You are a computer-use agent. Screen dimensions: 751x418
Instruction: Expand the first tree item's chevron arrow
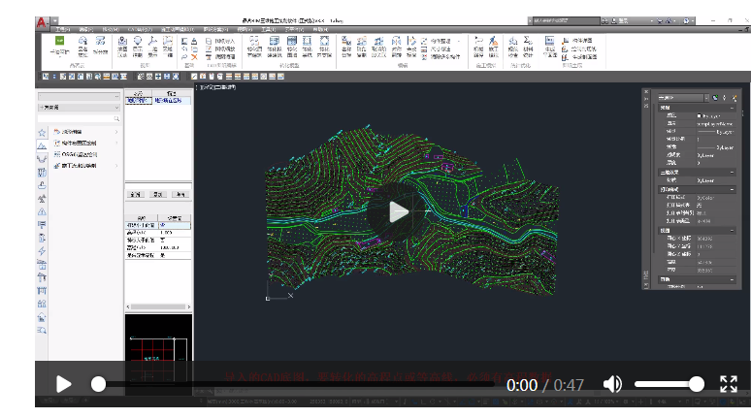coord(116,132)
